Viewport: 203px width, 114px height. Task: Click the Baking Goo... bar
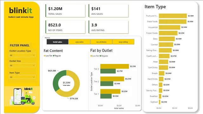click(165, 50)
